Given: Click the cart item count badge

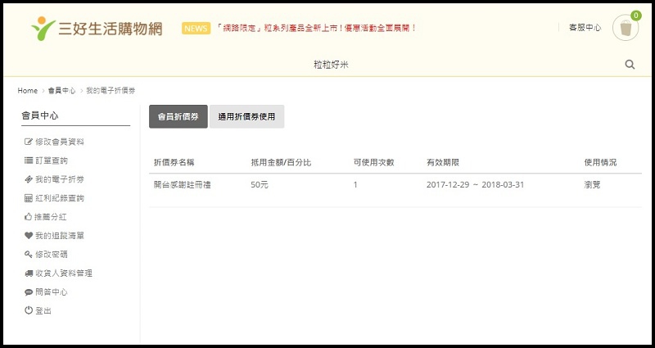Looking at the screenshot, I should [x=635, y=16].
